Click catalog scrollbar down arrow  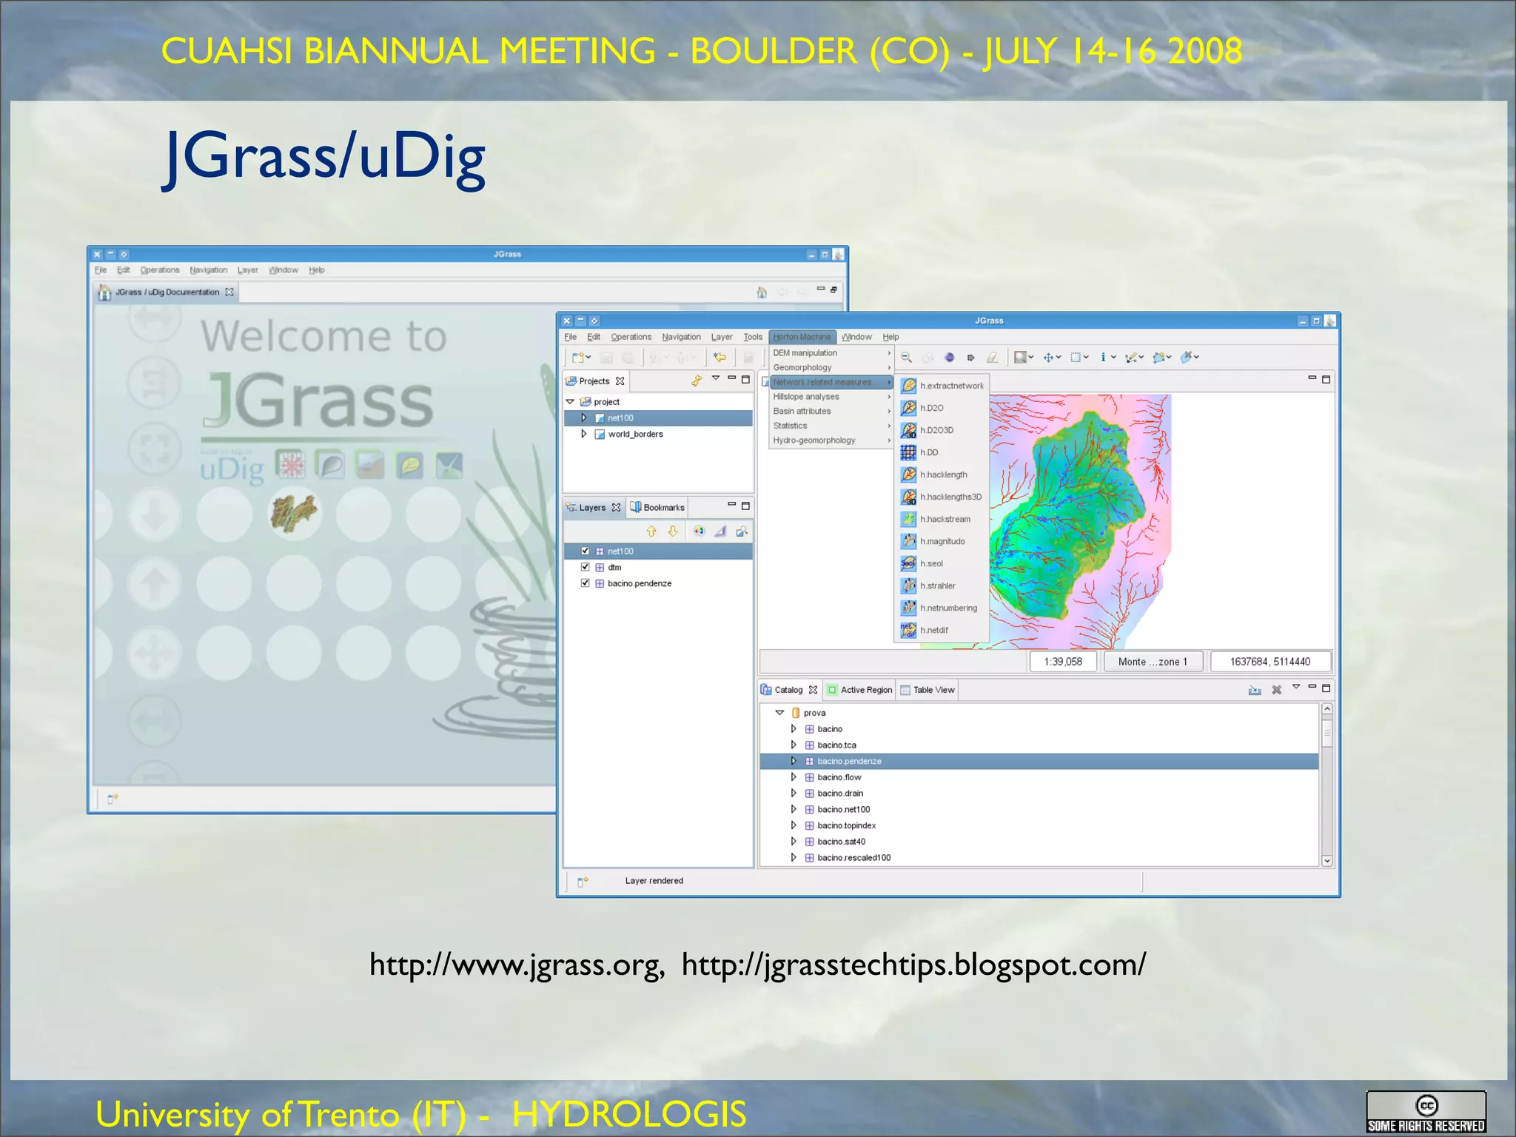point(1327,860)
